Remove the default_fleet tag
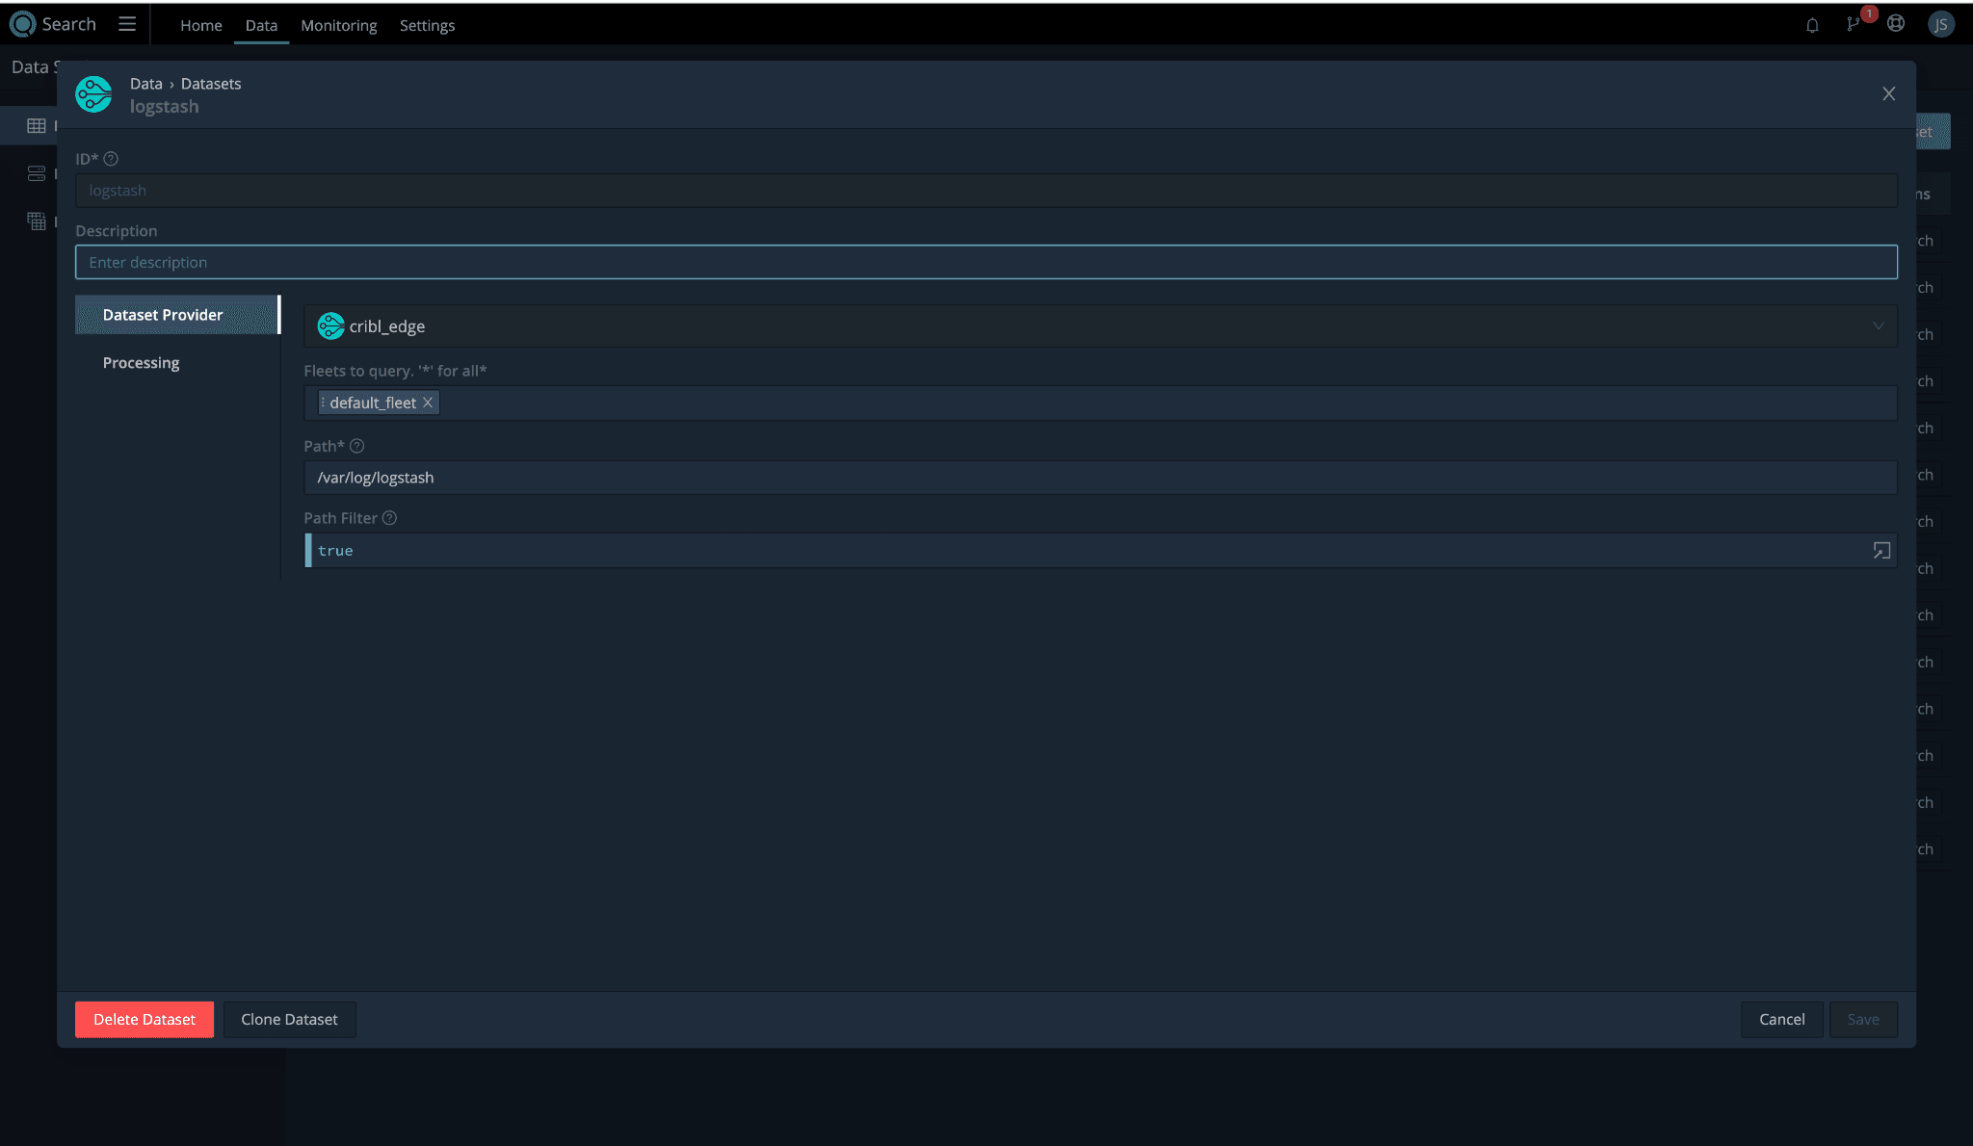The height and width of the screenshot is (1146, 1973). click(428, 403)
